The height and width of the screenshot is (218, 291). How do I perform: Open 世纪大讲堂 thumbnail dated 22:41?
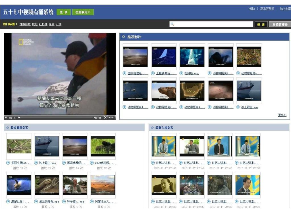[192, 146]
